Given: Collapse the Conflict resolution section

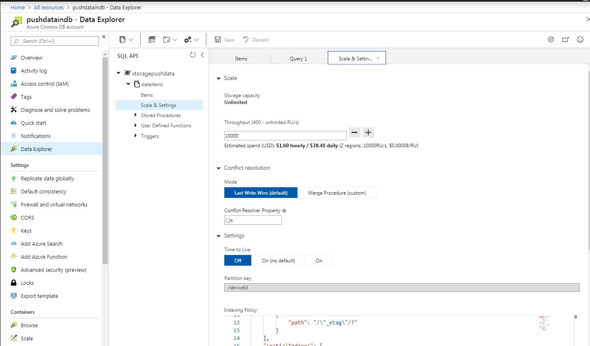Looking at the screenshot, I should pyautogui.click(x=219, y=168).
